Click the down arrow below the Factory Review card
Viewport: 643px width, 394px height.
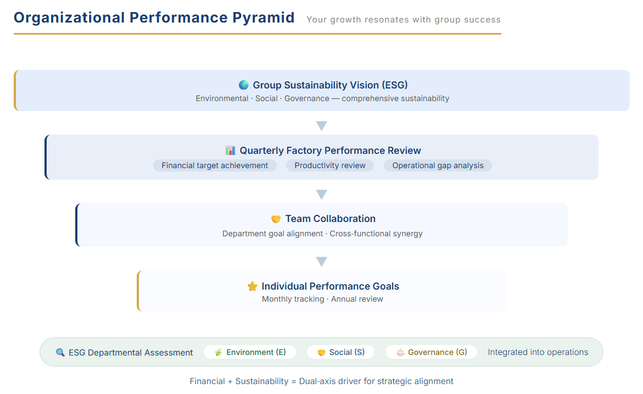coord(322,194)
